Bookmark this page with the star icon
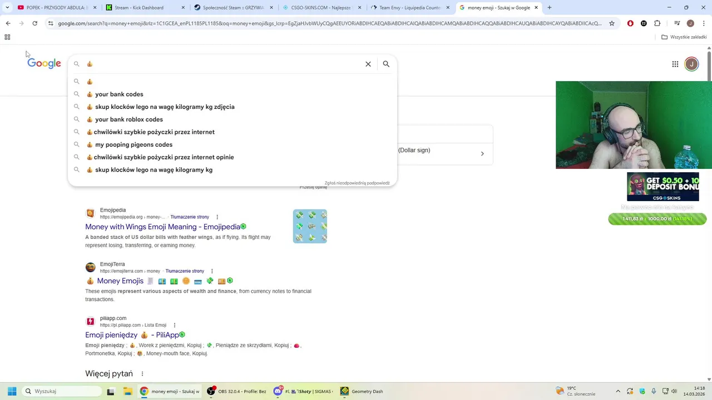 pyautogui.click(x=612, y=23)
